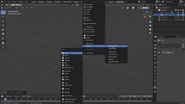Click the Blender logo menu icon
185x104 pixels.
point(2,2)
